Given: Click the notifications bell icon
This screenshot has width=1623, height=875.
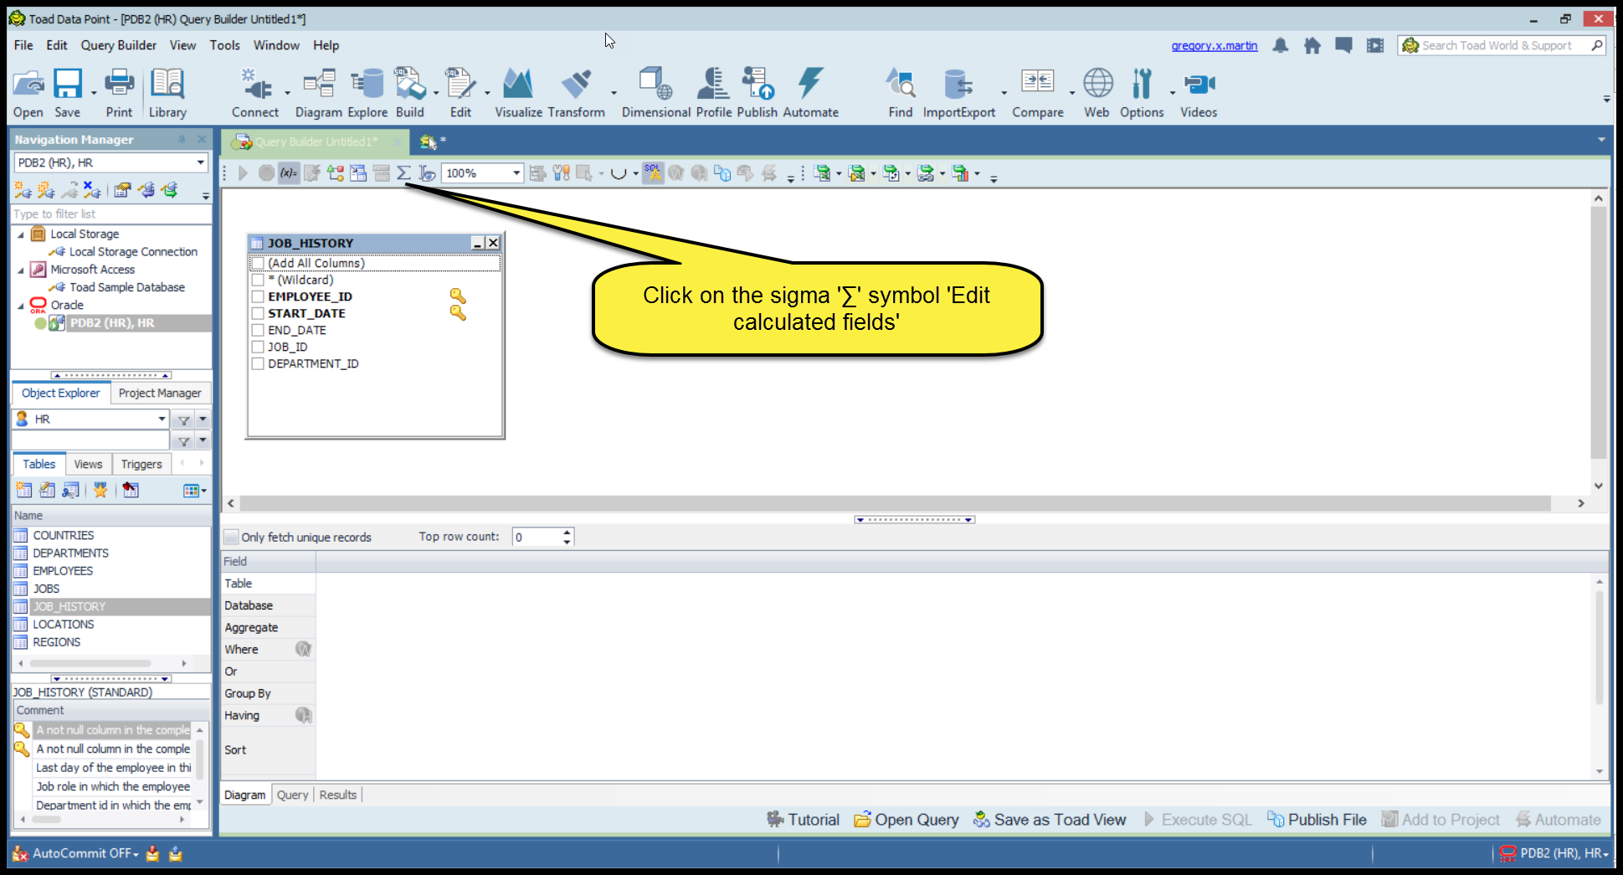Looking at the screenshot, I should (x=1281, y=45).
